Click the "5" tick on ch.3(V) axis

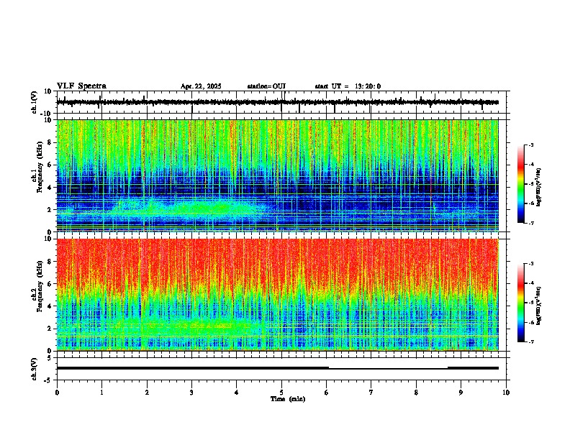click(x=50, y=358)
